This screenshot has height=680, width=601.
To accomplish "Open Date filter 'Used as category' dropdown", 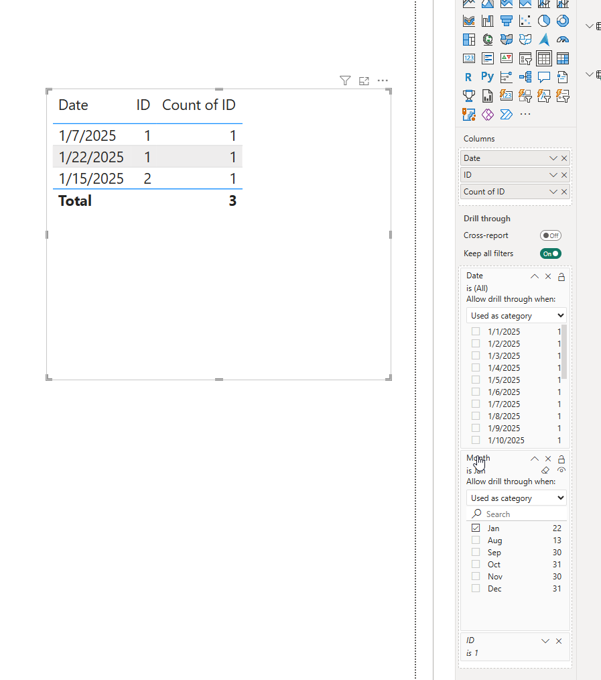I will pos(516,315).
